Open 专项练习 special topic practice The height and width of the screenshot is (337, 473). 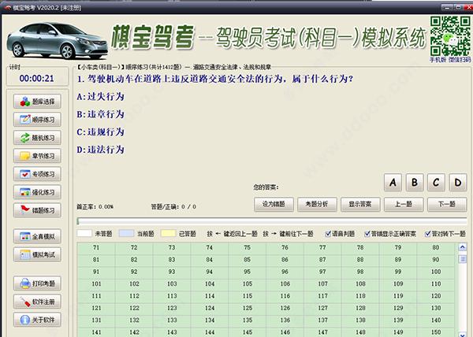pos(37,175)
